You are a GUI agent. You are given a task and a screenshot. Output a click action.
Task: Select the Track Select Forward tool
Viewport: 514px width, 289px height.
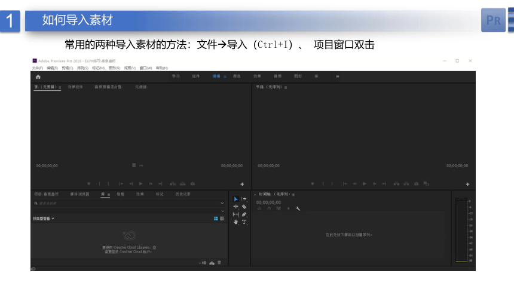(x=244, y=199)
